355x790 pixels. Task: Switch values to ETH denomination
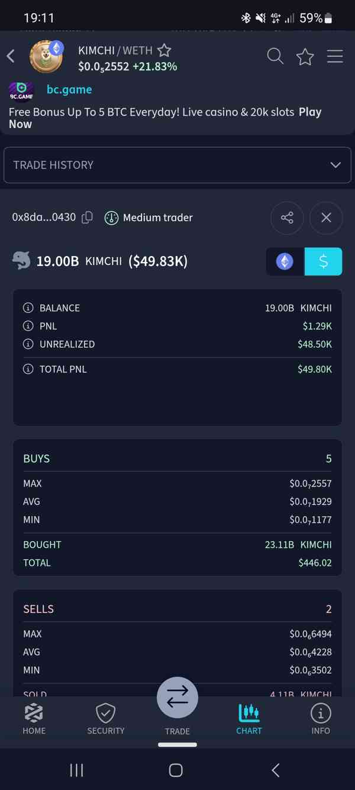[285, 261]
